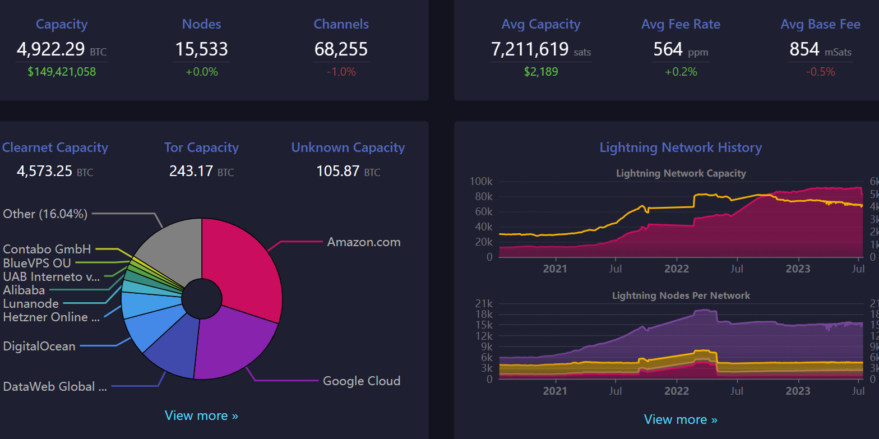Click the Clearnet Capacity heading

tap(55, 147)
